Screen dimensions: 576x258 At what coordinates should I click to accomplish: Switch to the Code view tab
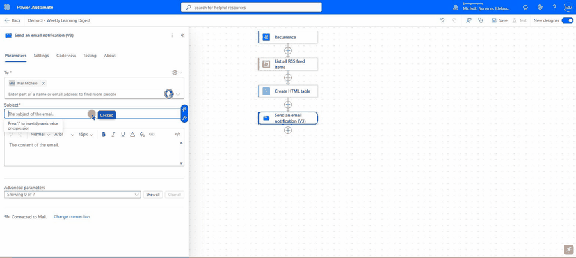[66, 56]
